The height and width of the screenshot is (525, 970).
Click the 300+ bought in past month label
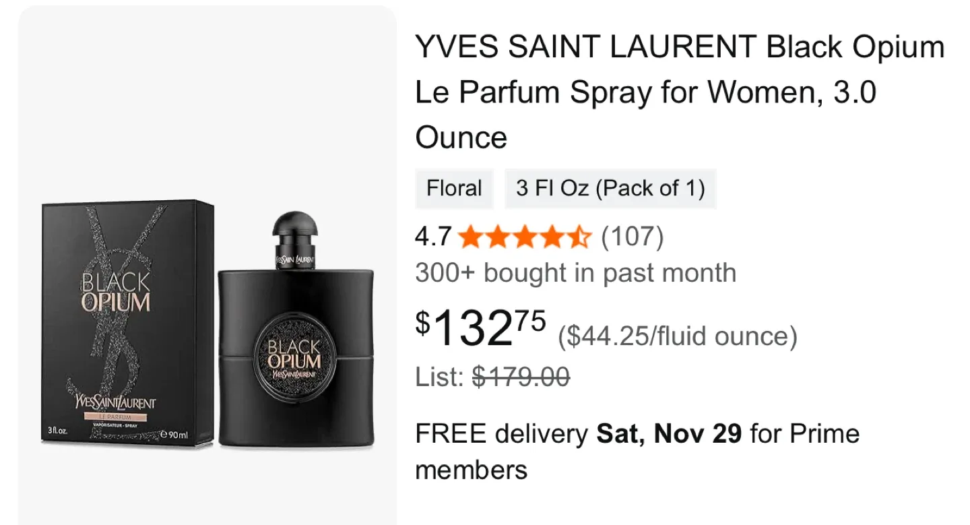(576, 273)
